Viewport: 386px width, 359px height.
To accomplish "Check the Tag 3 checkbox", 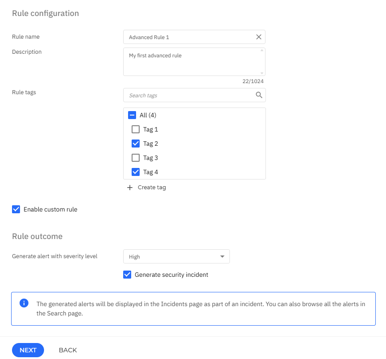I will click(x=135, y=158).
